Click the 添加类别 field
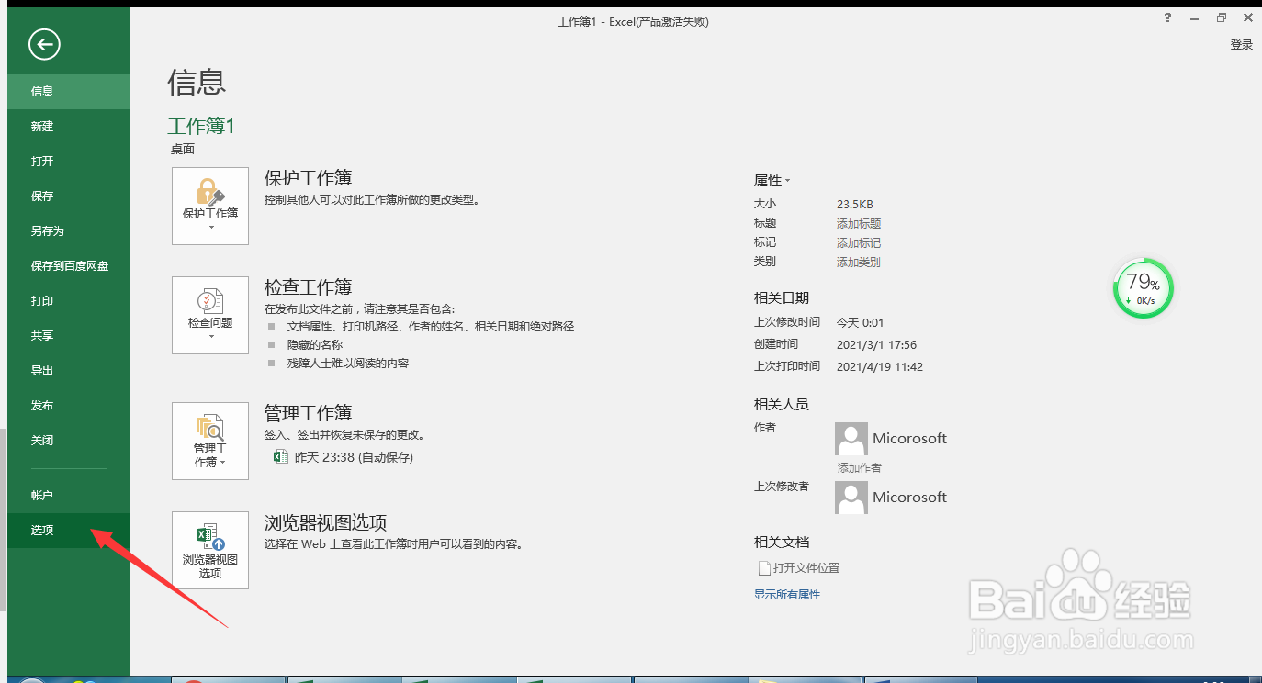Screen dimensions: 1262x683 [859, 263]
